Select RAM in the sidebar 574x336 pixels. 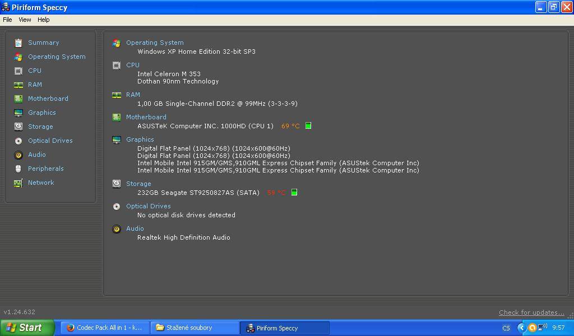point(35,85)
